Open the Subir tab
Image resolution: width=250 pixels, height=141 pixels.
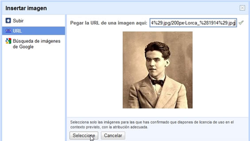coord(34,21)
